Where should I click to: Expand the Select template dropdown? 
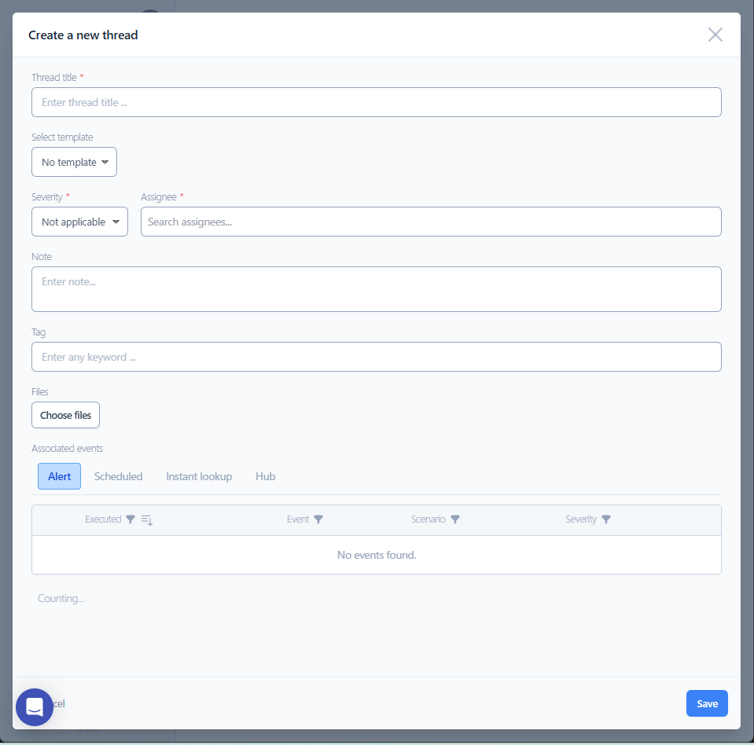(x=75, y=162)
